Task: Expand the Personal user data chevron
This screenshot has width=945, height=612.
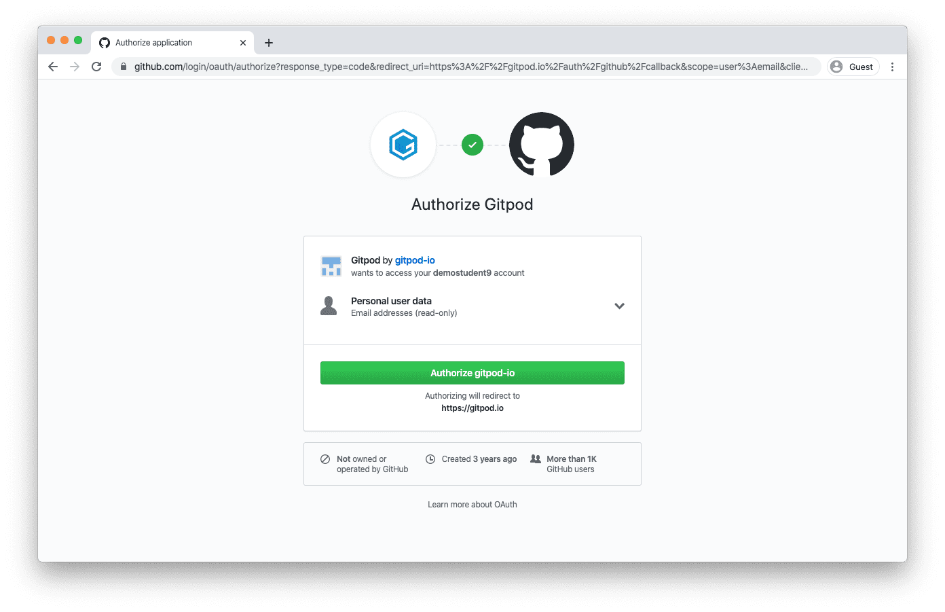Action: click(619, 306)
